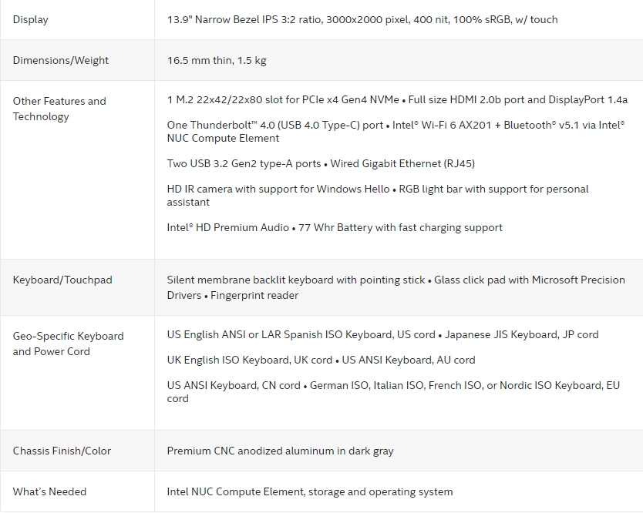Click the Display row label
The height and width of the screenshot is (513, 643).
(30, 19)
